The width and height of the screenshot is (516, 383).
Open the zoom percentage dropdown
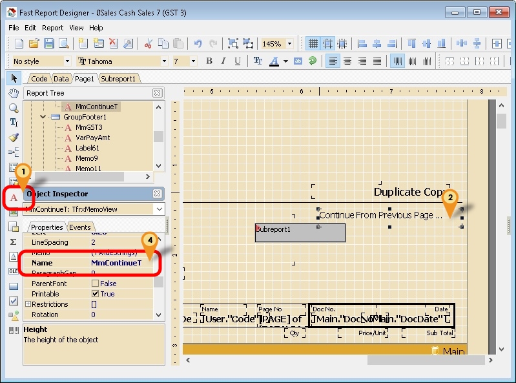[289, 44]
